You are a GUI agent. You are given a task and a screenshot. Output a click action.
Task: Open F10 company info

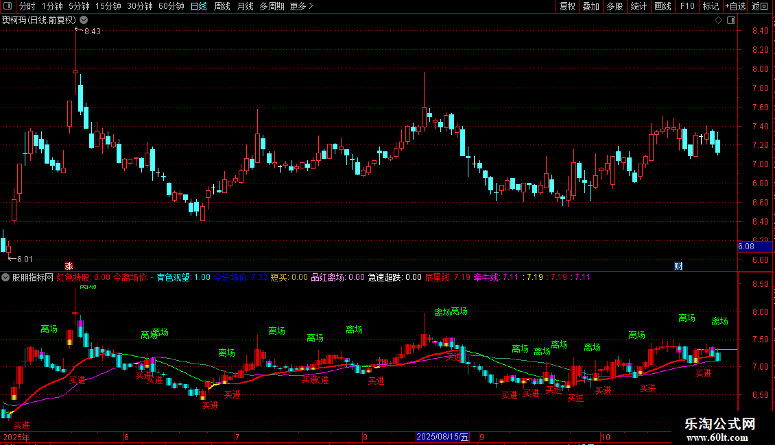[687, 6]
